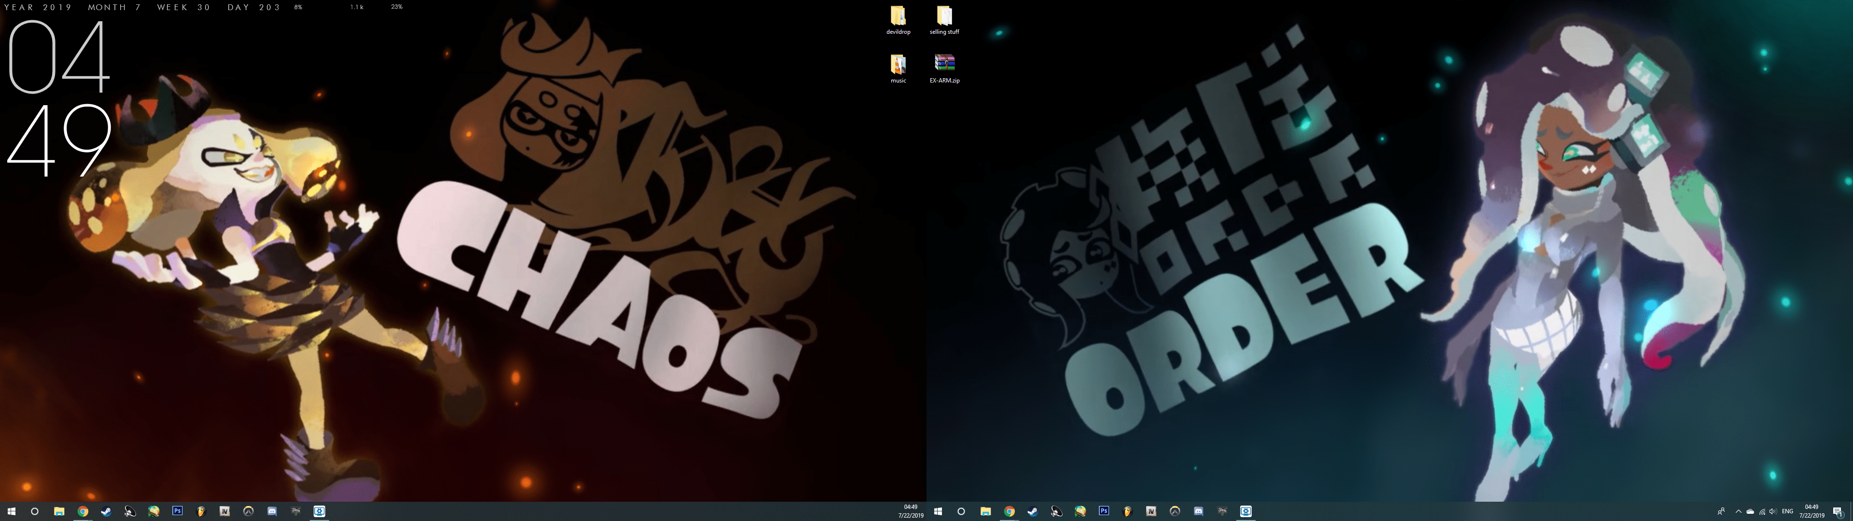The image size is (1853, 521).
Task: Click the large 04 hour widget
Action: click(59, 57)
